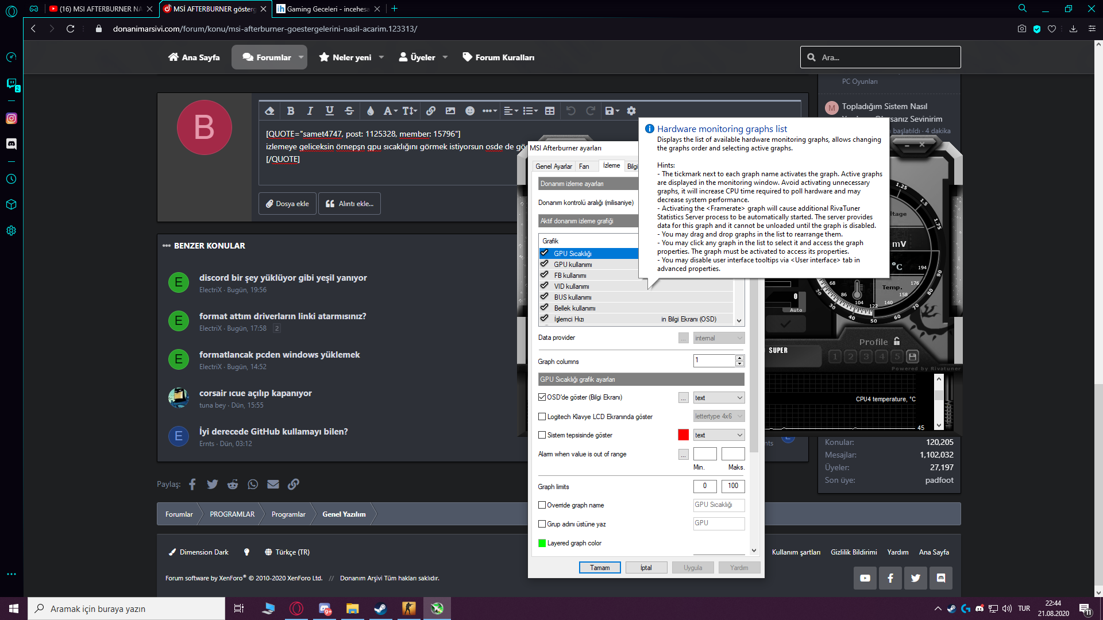Copy the thread link via chain icon

[294, 485]
